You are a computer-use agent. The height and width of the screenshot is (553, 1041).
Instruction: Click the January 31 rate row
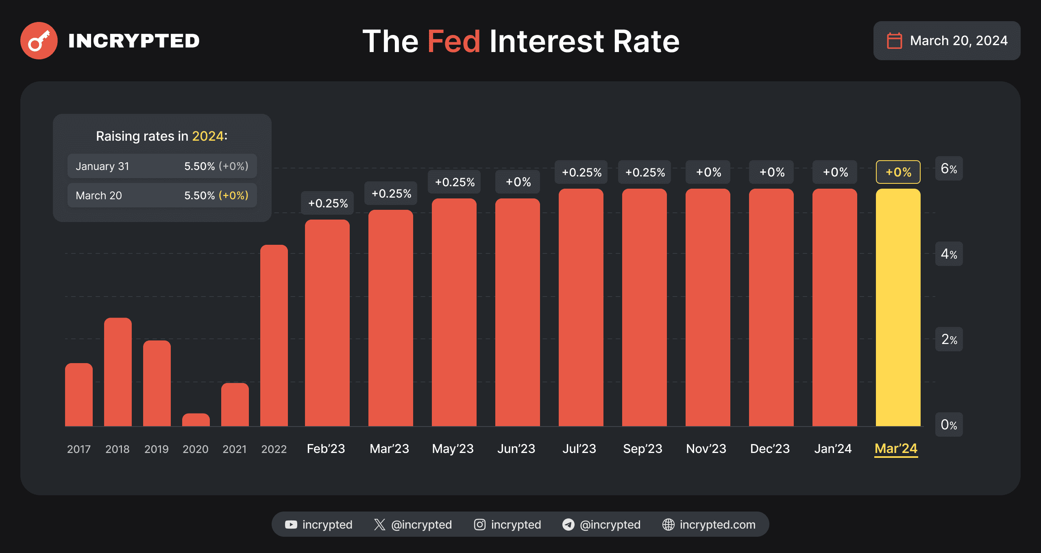[162, 166]
